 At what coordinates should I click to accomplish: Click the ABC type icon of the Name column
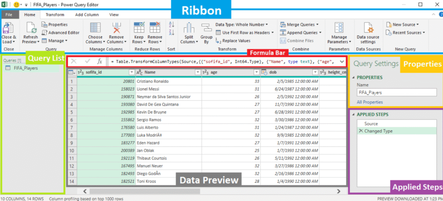[x=140, y=72]
